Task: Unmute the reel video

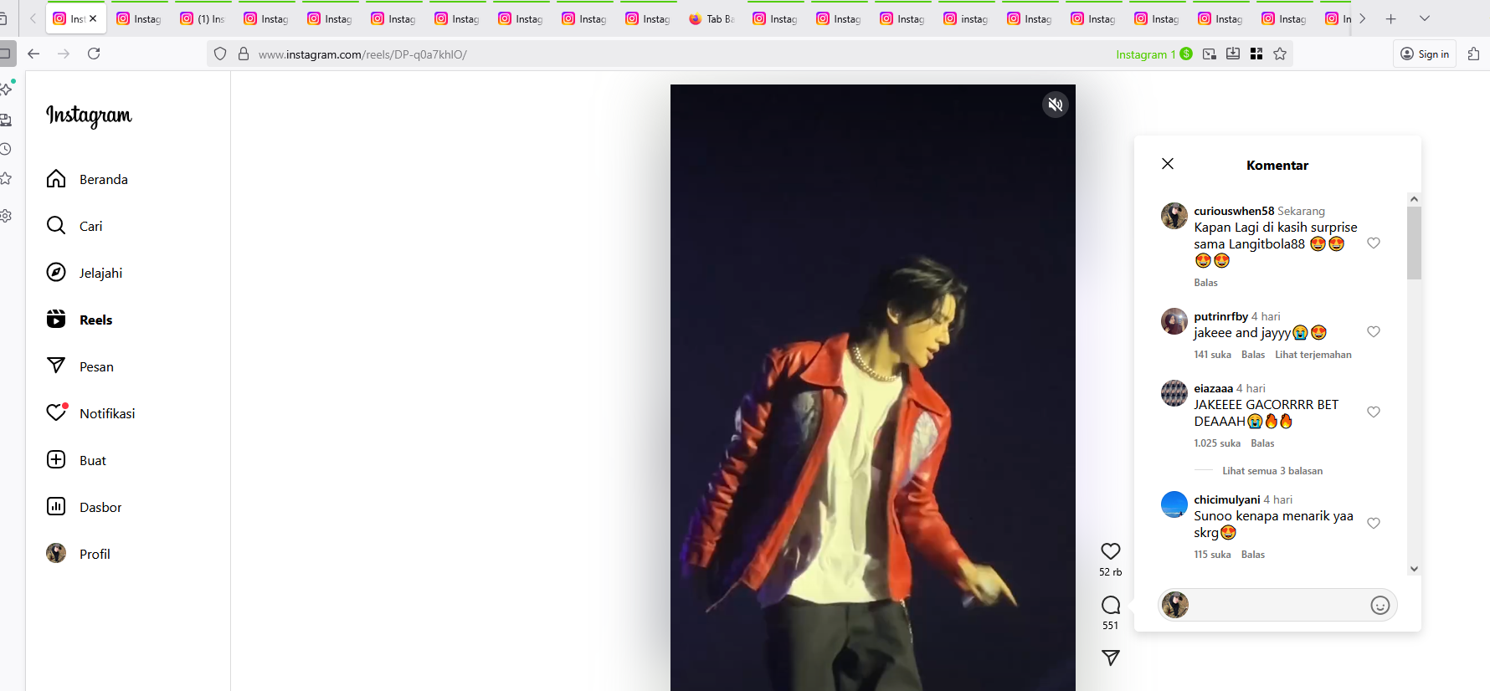Action: point(1055,105)
